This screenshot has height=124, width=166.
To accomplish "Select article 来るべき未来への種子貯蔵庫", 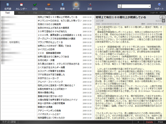I will (x=65, y=103).
